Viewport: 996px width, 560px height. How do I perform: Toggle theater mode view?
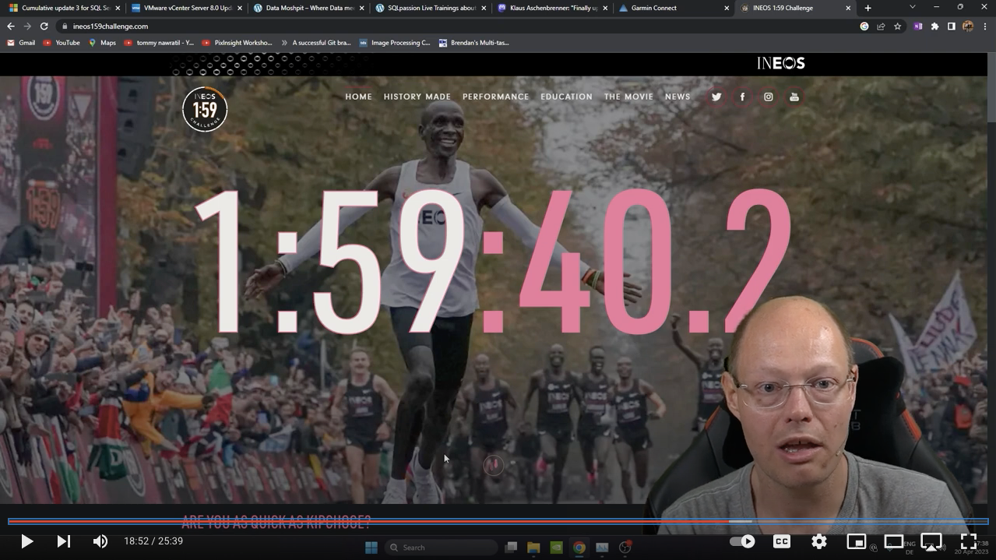coord(893,541)
